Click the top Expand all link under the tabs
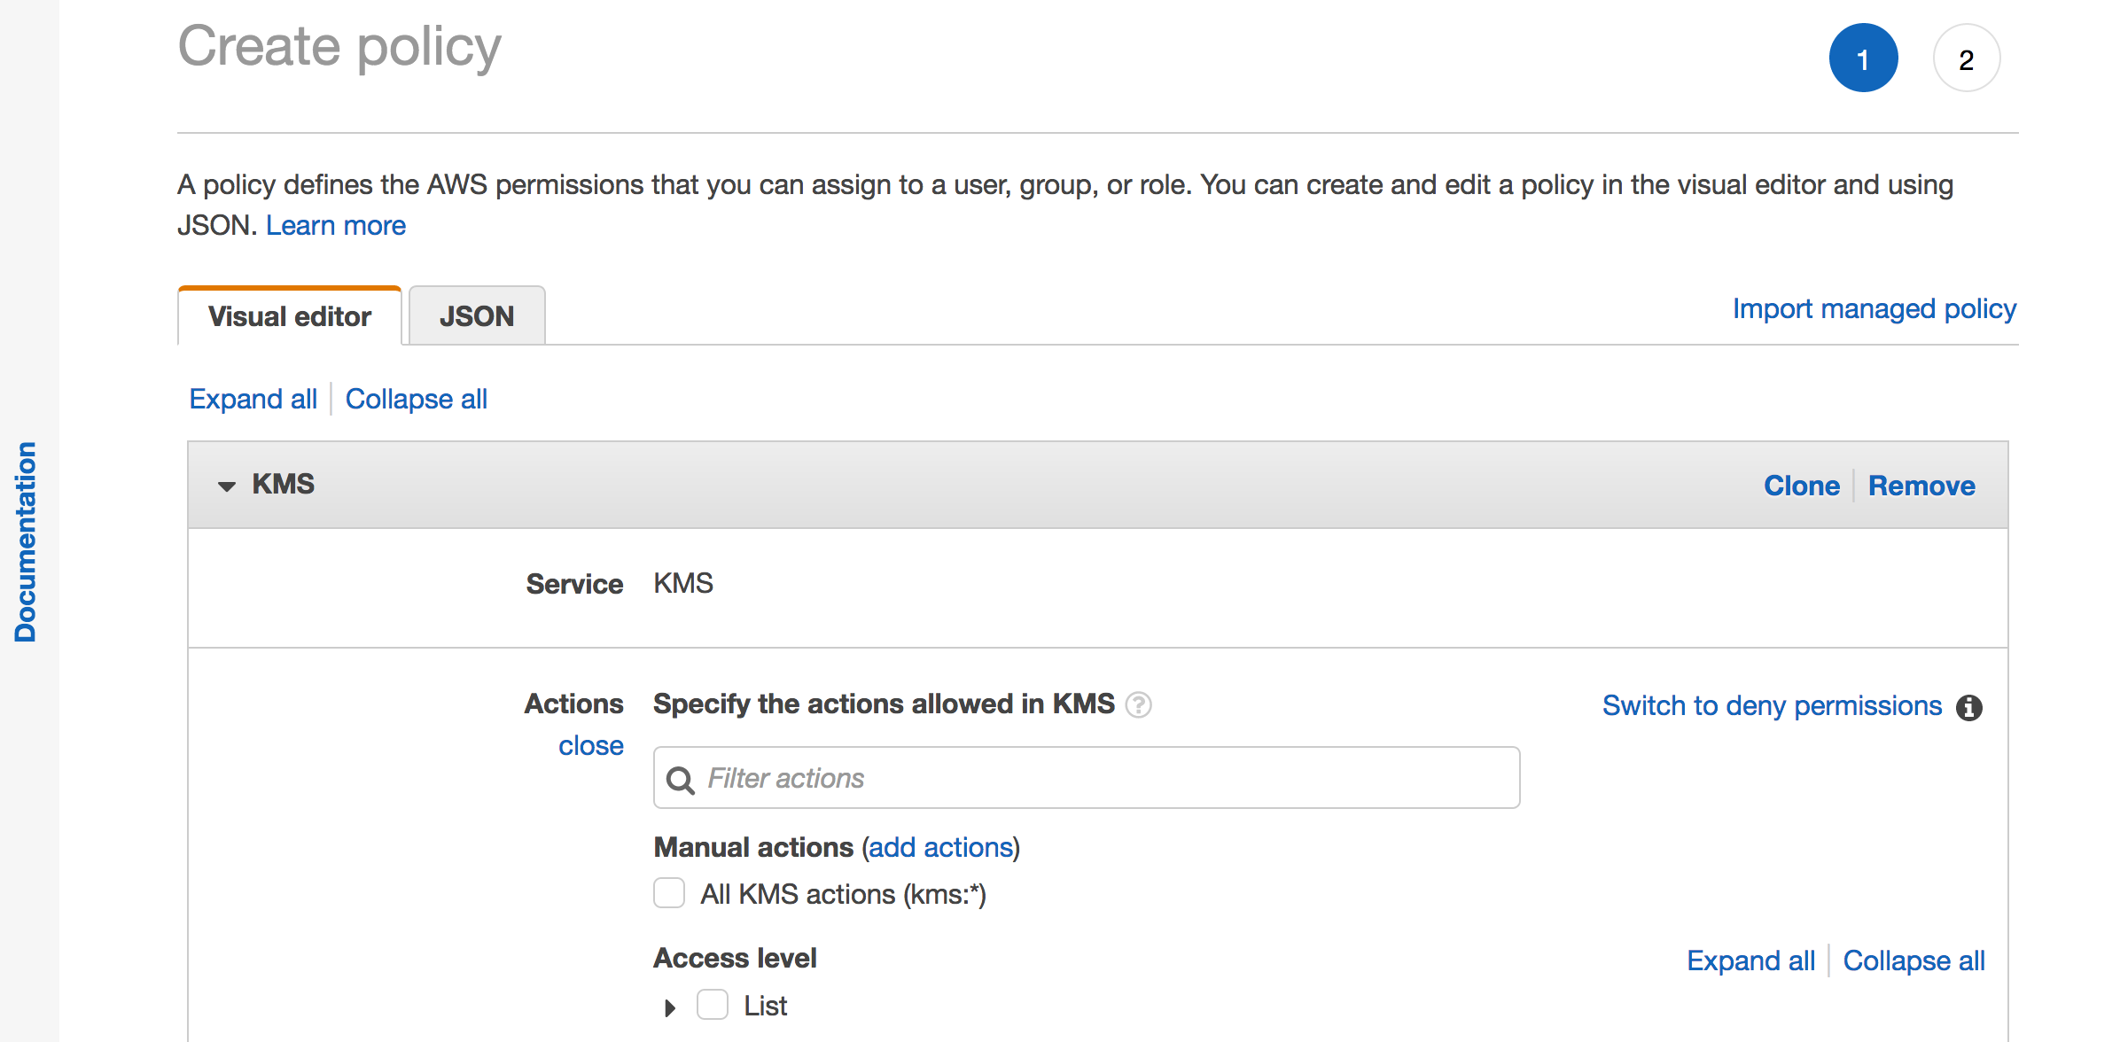Image resolution: width=2120 pixels, height=1042 pixels. pos(253,399)
